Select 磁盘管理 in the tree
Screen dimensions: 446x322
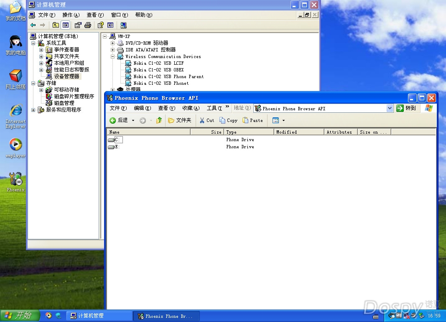click(64, 103)
